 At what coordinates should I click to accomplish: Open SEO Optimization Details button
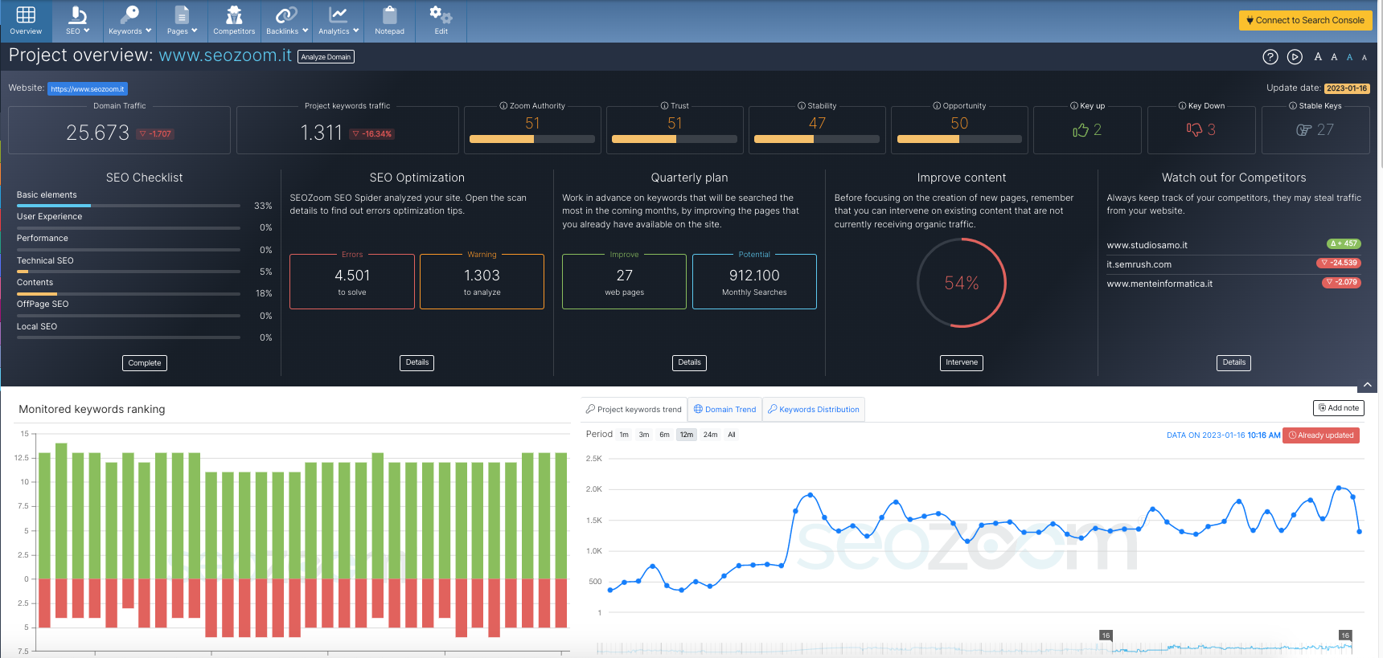[x=417, y=363]
